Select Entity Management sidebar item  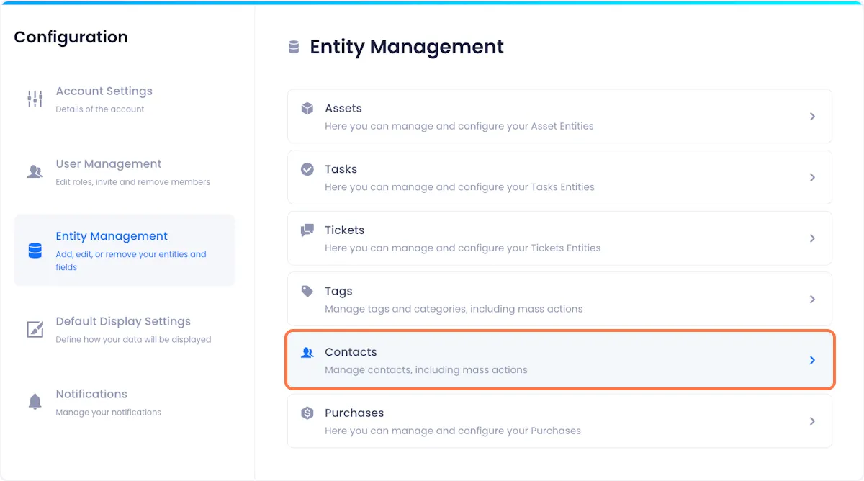pos(125,251)
